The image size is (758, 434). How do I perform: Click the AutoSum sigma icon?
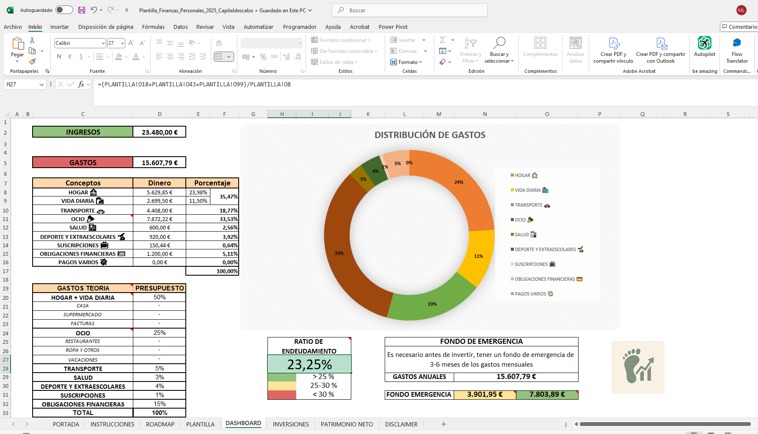[x=443, y=40]
